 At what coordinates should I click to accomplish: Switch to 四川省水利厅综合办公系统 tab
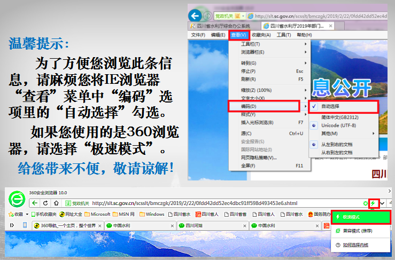coord(224,26)
